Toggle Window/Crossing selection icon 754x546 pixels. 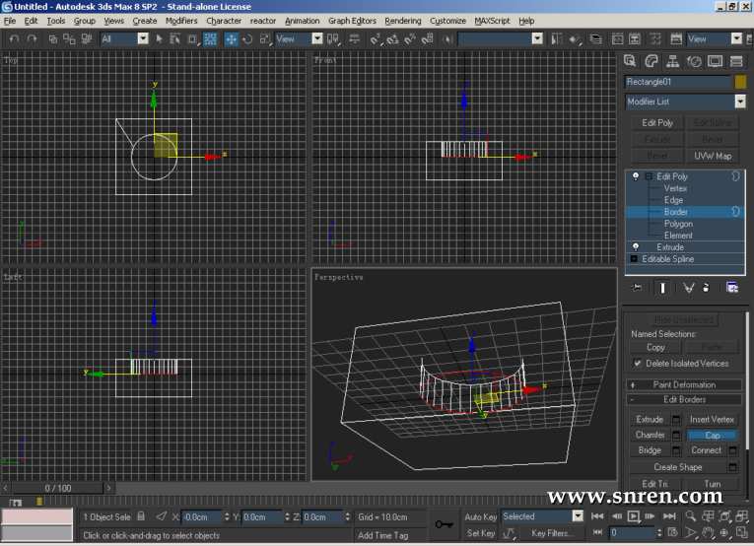point(210,39)
